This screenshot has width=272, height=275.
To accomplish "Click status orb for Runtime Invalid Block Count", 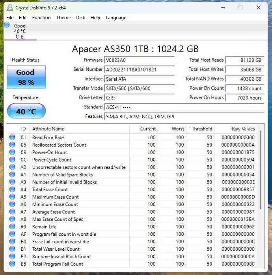I will (12, 257).
